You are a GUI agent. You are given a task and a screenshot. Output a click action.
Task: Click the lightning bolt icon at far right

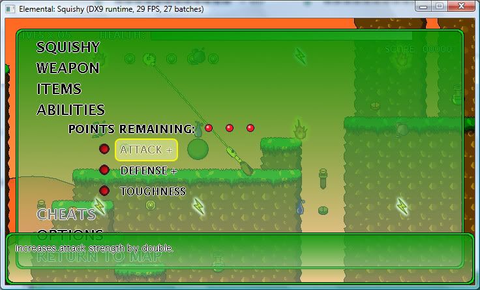click(x=402, y=206)
